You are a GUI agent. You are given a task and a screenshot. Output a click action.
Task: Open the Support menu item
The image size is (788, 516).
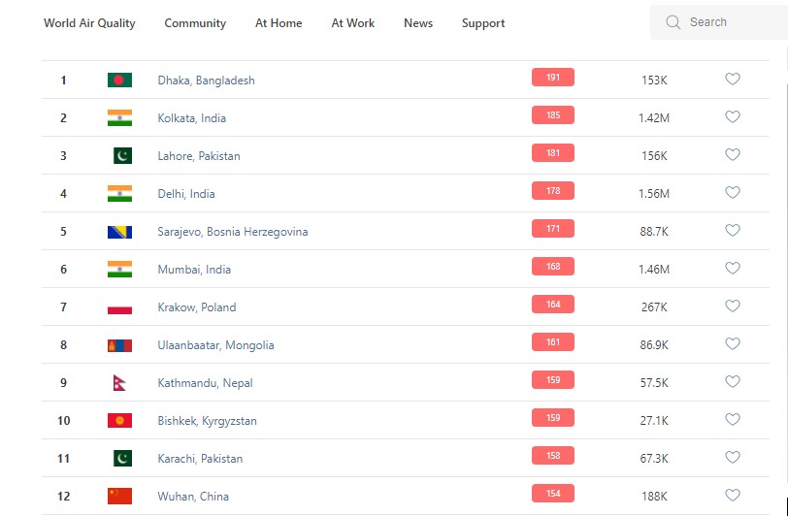click(x=483, y=23)
